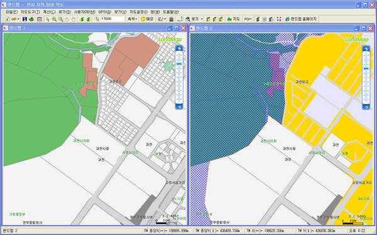The height and width of the screenshot is (235, 377).
Task: Open the 도움말(H) menu
Action: pos(171,12)
